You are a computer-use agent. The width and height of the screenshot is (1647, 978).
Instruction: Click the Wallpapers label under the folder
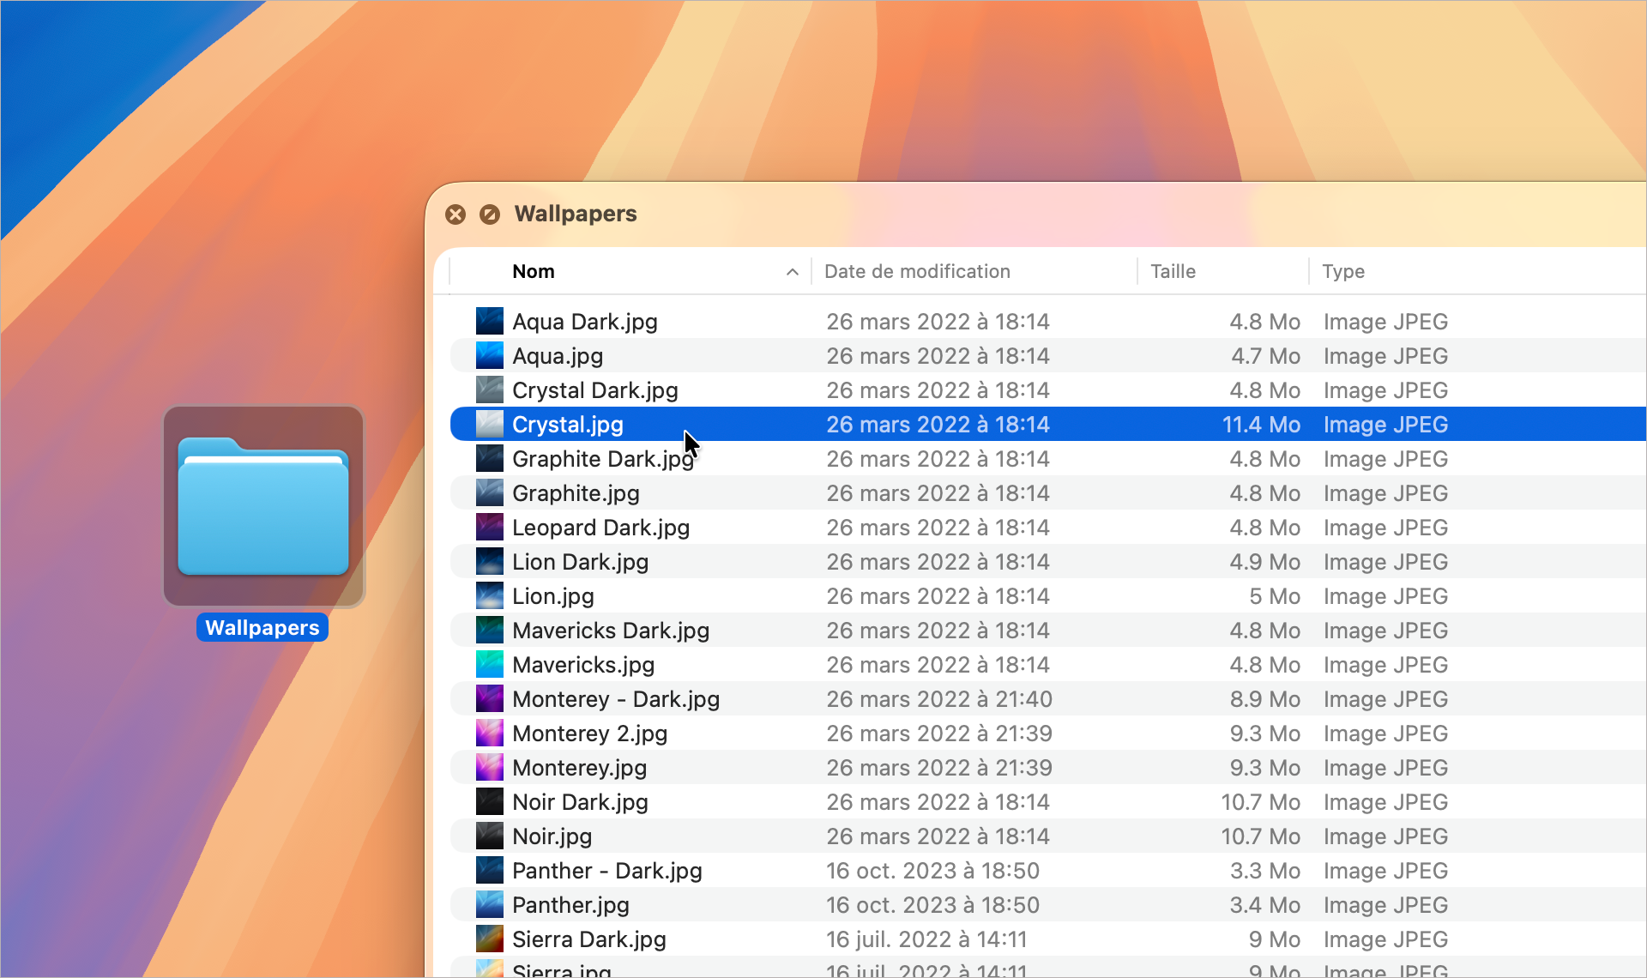262,628
